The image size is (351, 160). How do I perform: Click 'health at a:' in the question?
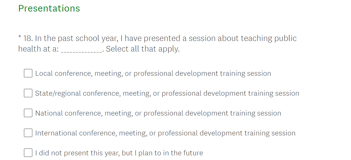38,49
